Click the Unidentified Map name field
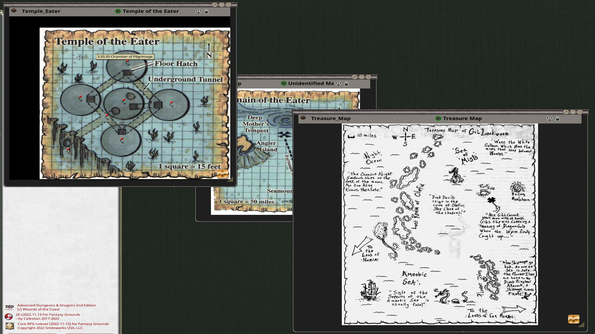Viewport: 595px width, 334px height. coord(311,83)
